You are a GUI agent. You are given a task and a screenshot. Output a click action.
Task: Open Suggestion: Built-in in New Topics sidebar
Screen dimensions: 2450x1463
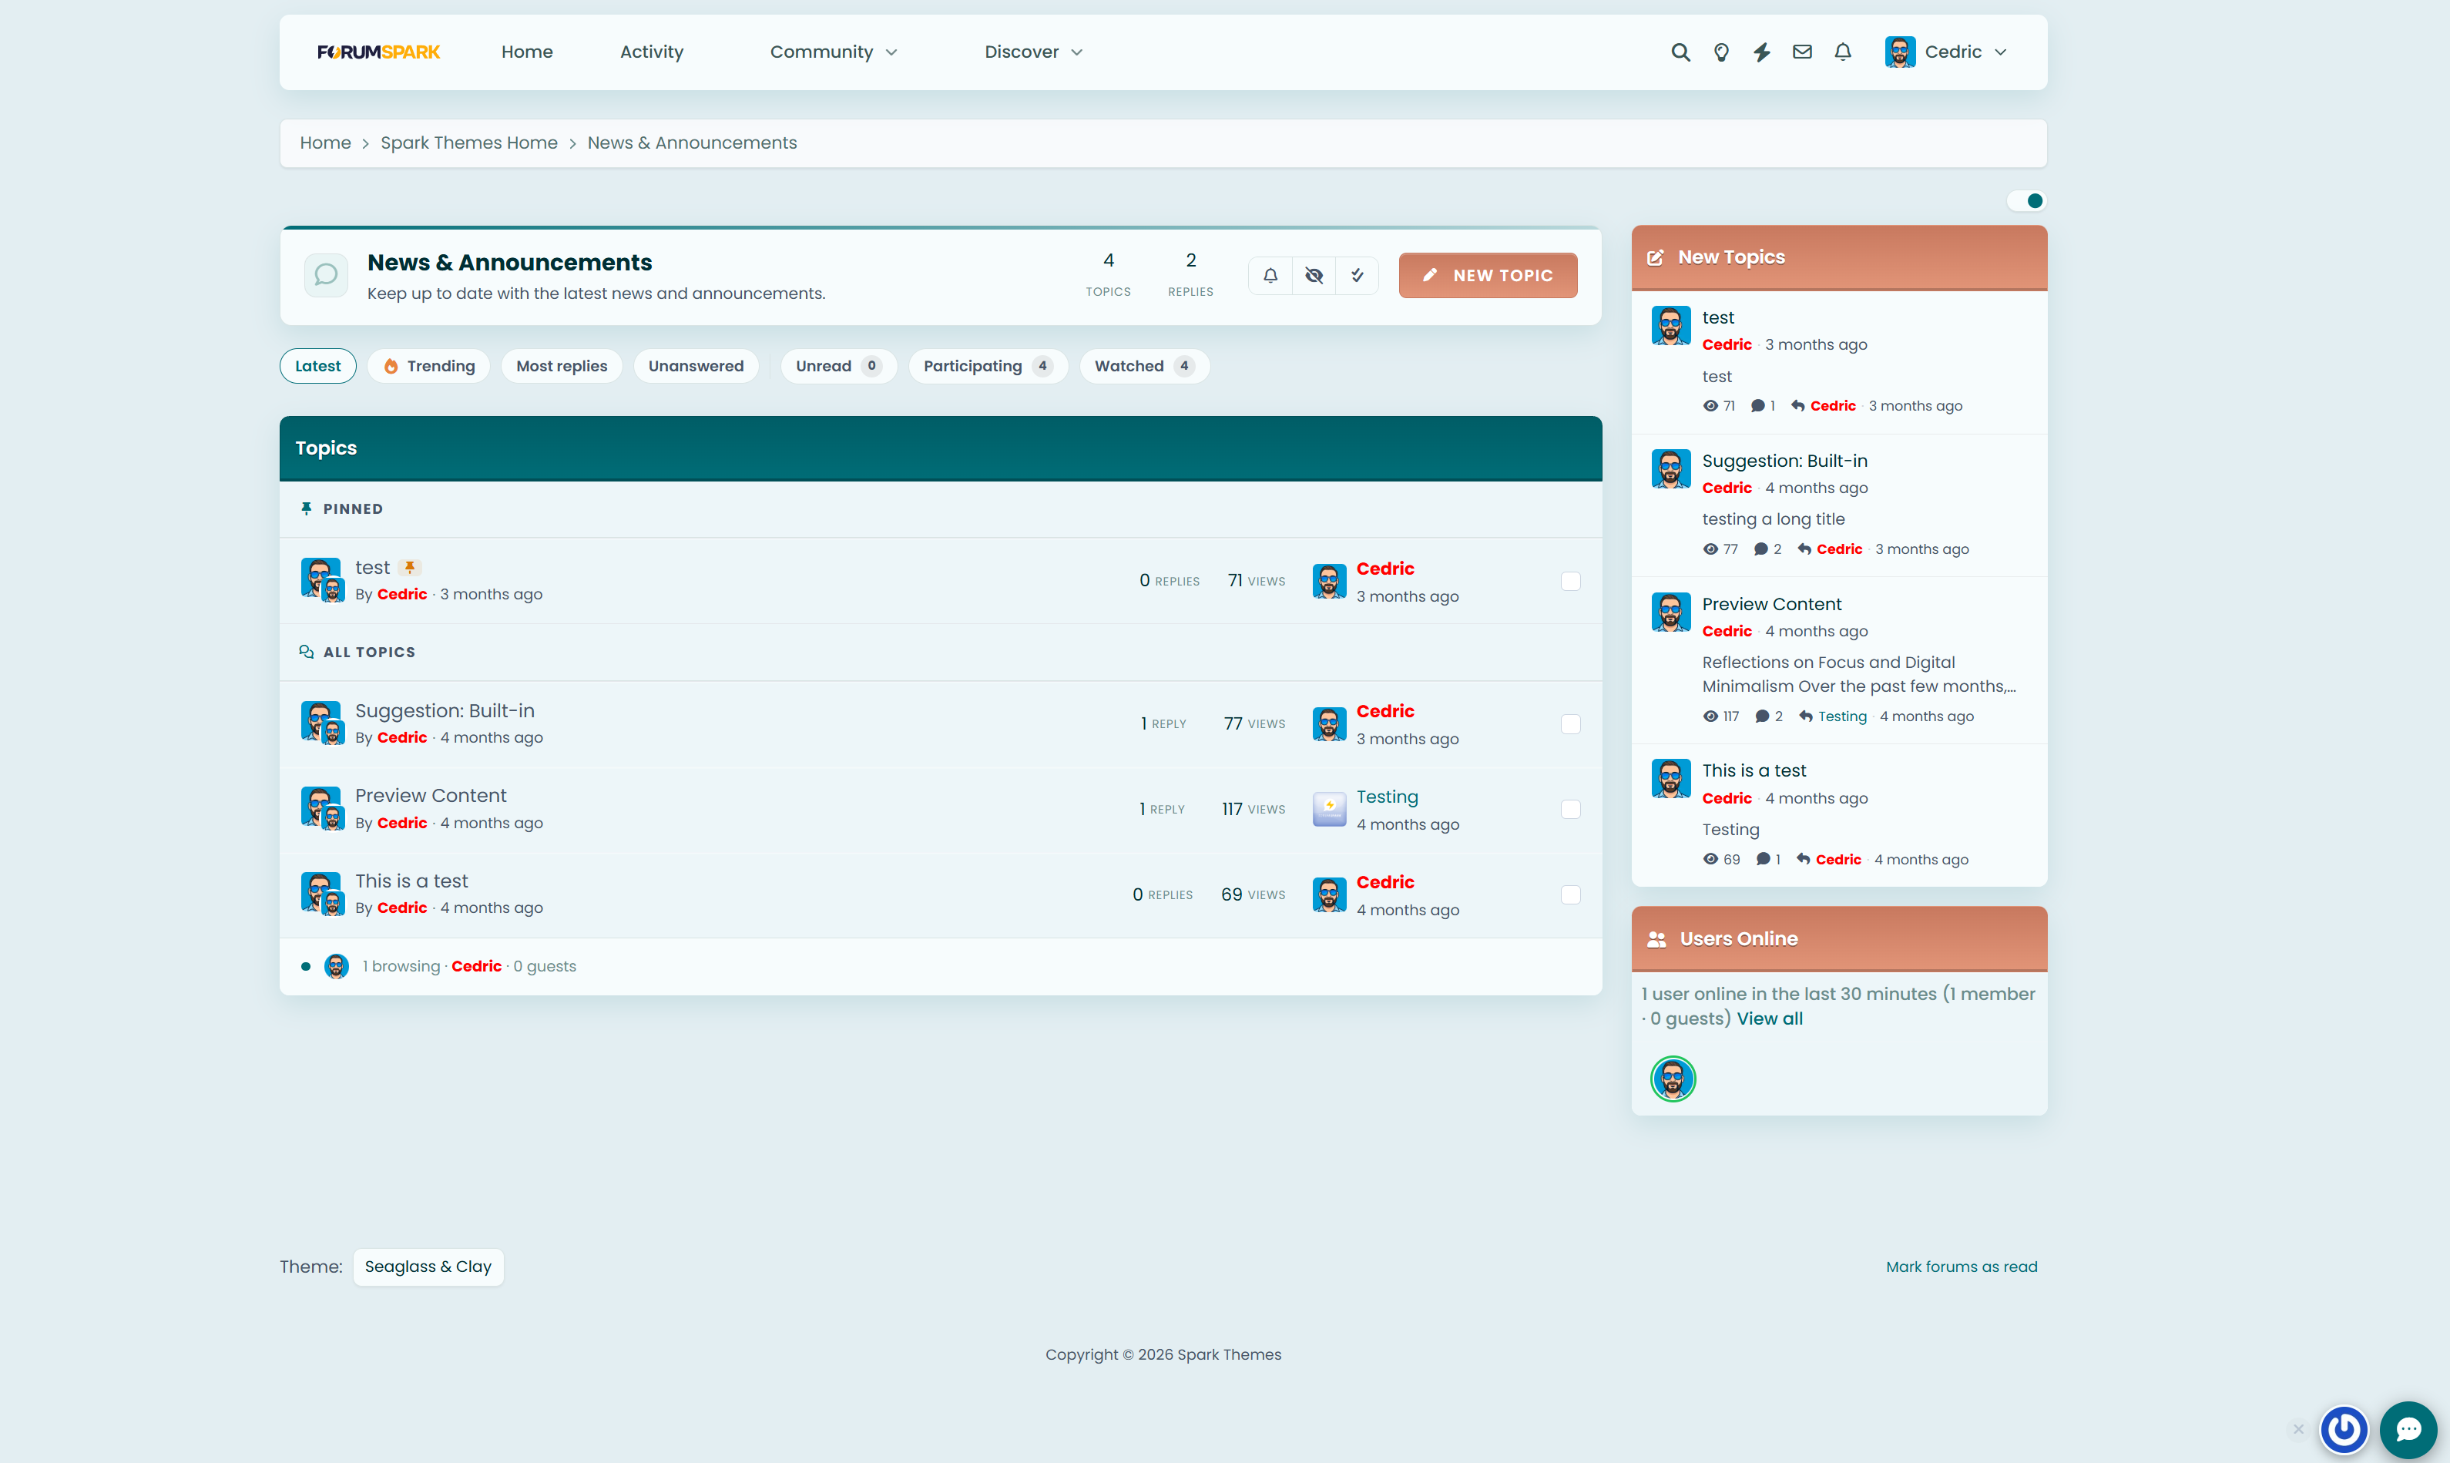tap(1784, 461)
